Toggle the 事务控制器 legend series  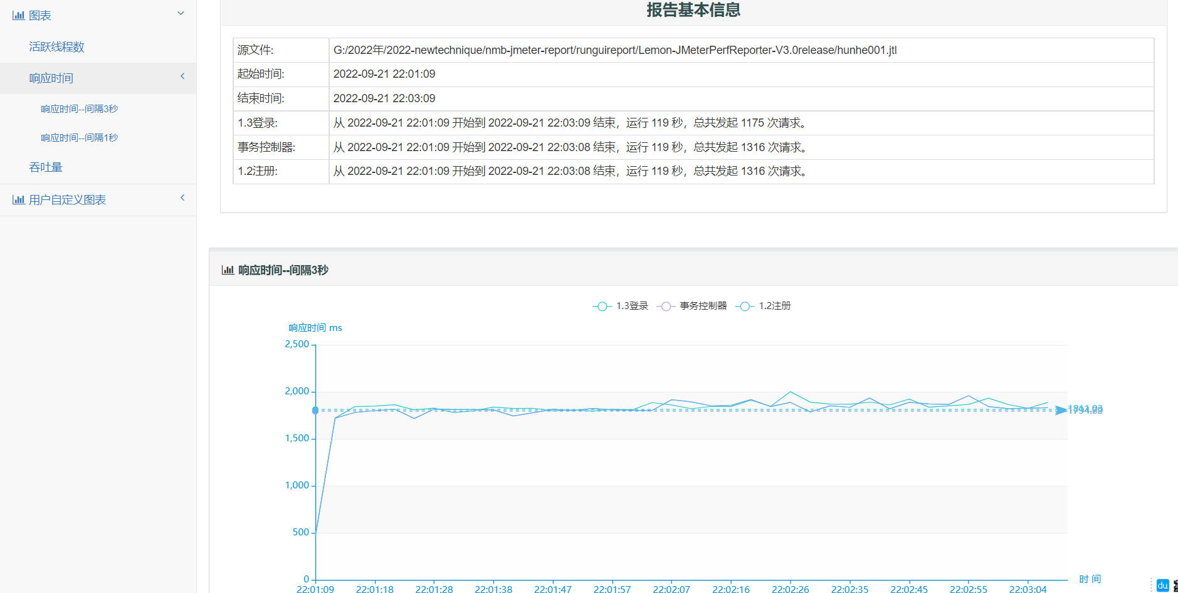click(x=692, y=306)
